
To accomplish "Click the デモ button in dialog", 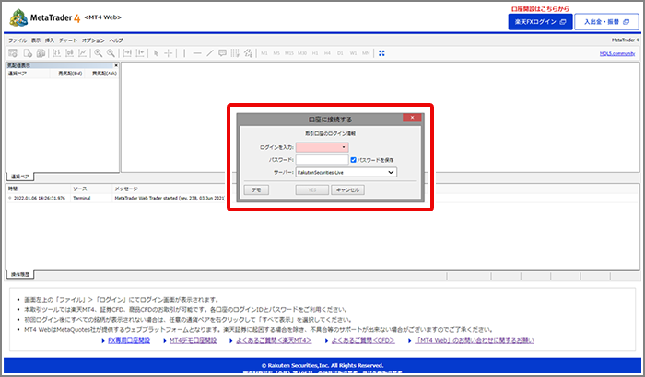I will 256,189.
